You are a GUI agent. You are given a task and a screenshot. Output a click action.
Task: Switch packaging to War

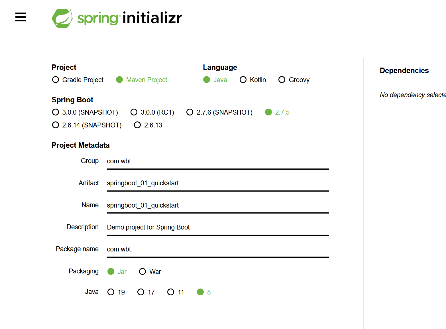pyautogui.click(x=142, y=272)
